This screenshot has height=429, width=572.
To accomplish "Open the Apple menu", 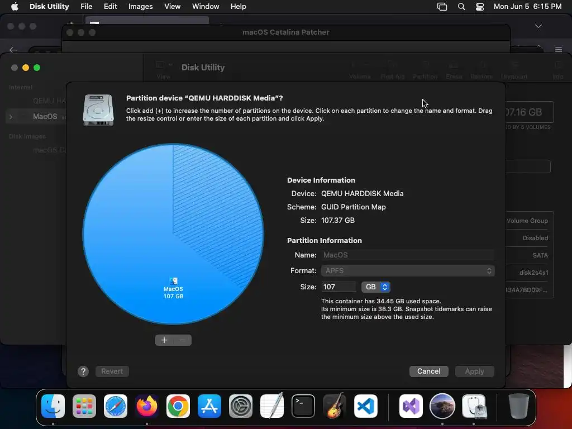I will [x=15, y=7].
